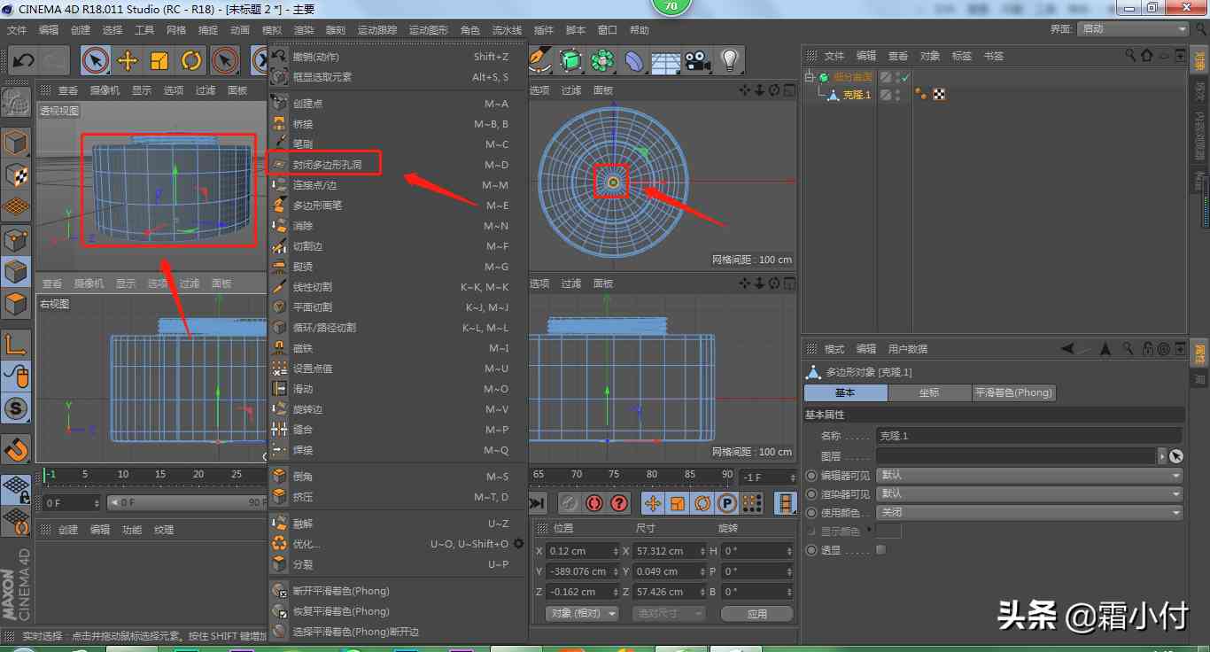Open the 对象(相对) coordinate system dropdown

click(578, 613)
